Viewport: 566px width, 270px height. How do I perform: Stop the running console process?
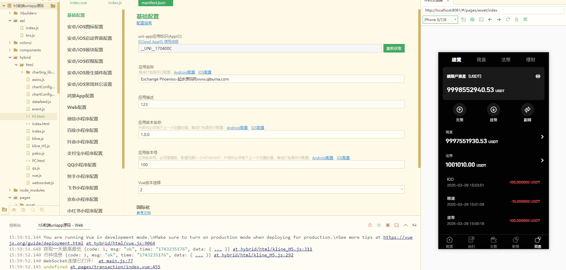pyautogui.click(x=388, y=225)
